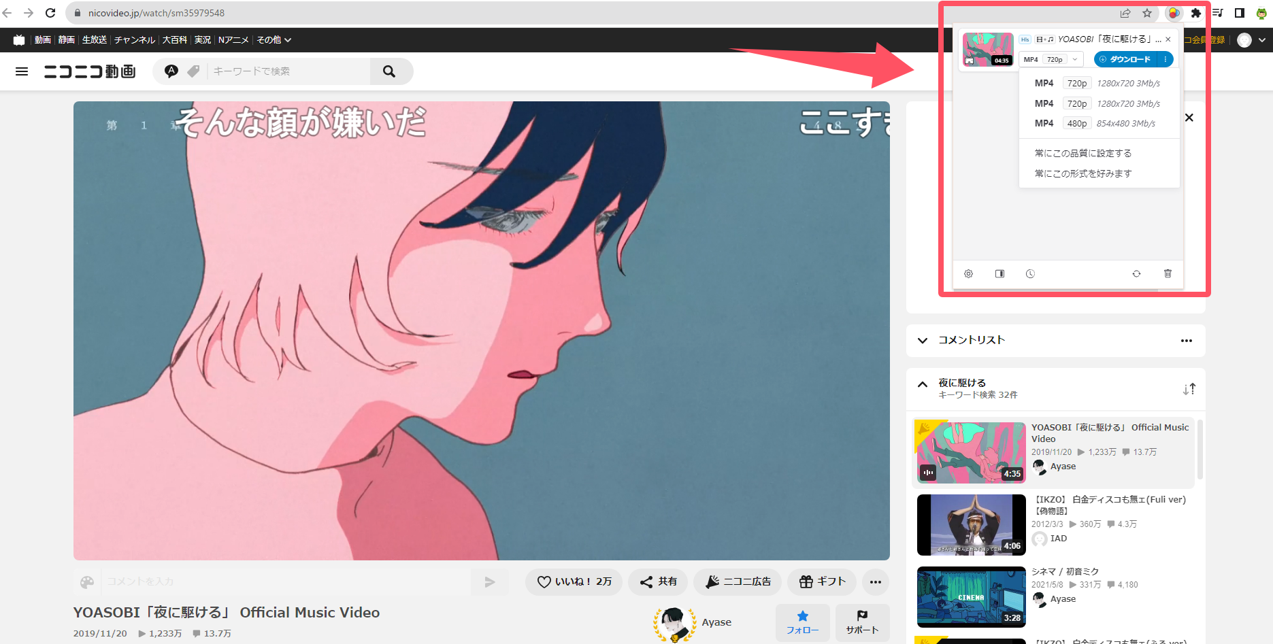This screenshot has width=1273, height=644.
Task: Like the video with いいね heart
Action: (x=574, y=581)
